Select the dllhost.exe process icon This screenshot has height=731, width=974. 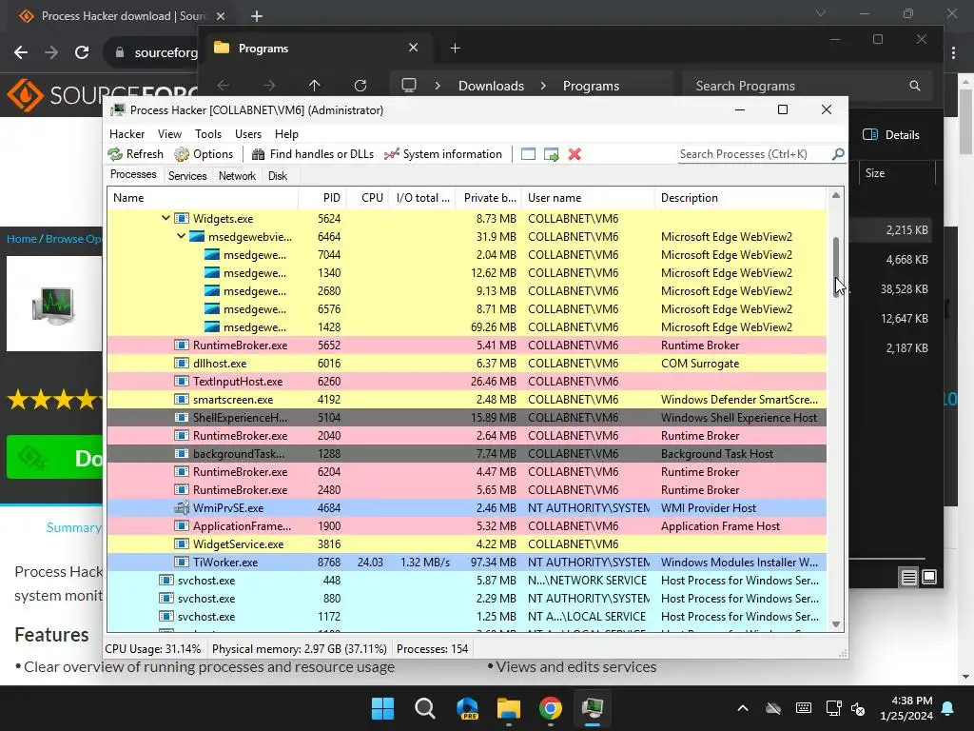point(182,364)
